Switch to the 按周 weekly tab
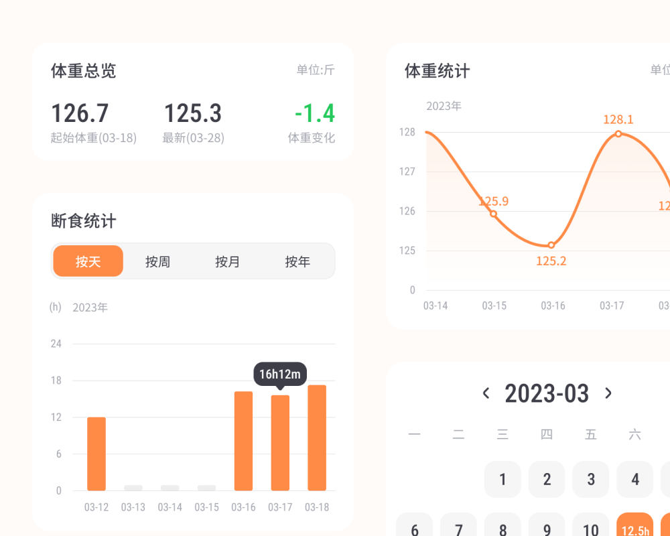This screenshot has height=536, width=670. click(157, 261)
